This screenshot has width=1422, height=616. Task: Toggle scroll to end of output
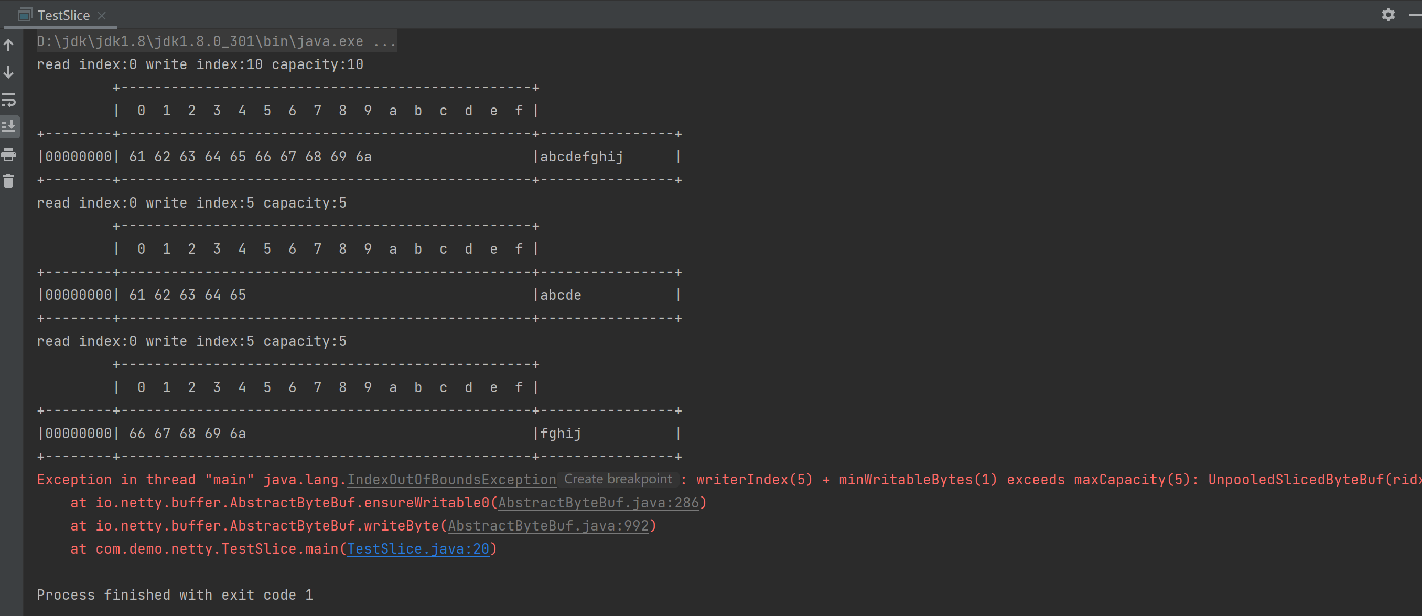9,127
